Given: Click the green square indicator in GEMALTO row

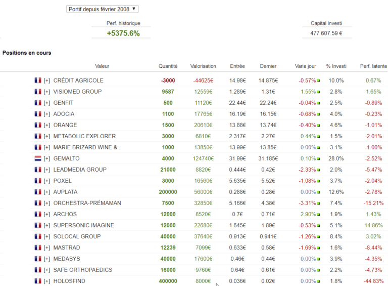Looking at the screenshot, I should 319,159.
